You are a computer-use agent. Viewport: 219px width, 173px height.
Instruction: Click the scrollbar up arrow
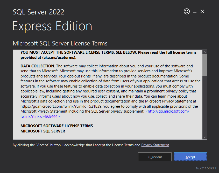click(x=205, y=52)
